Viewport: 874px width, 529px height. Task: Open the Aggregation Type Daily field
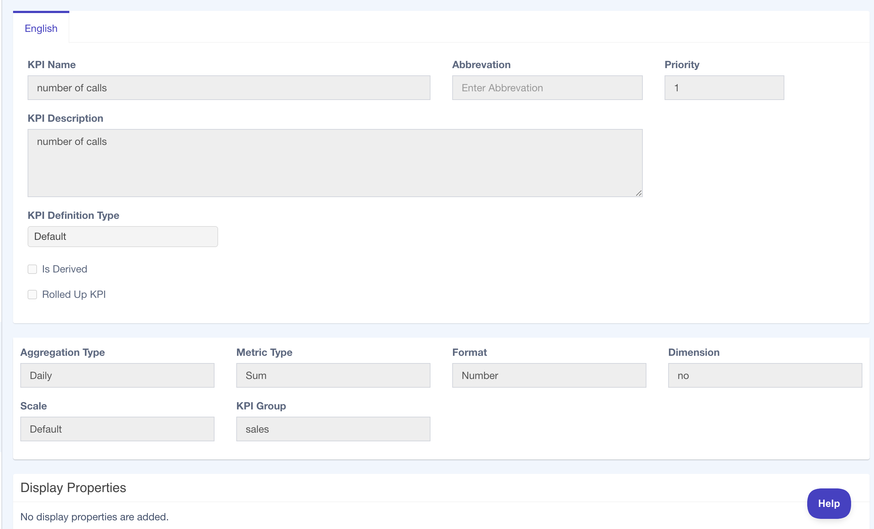pos(117,375)
